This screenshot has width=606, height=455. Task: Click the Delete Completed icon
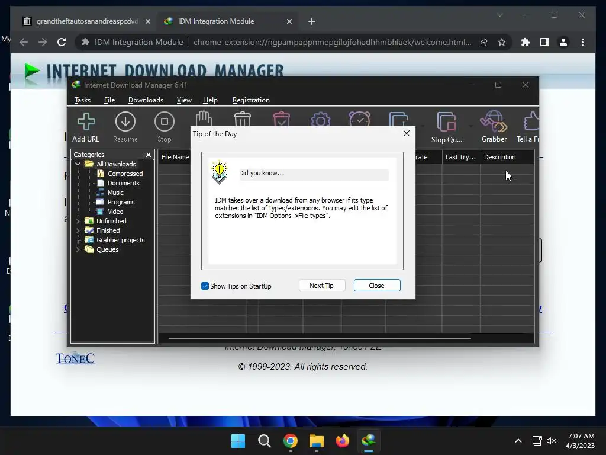point(281,118)
